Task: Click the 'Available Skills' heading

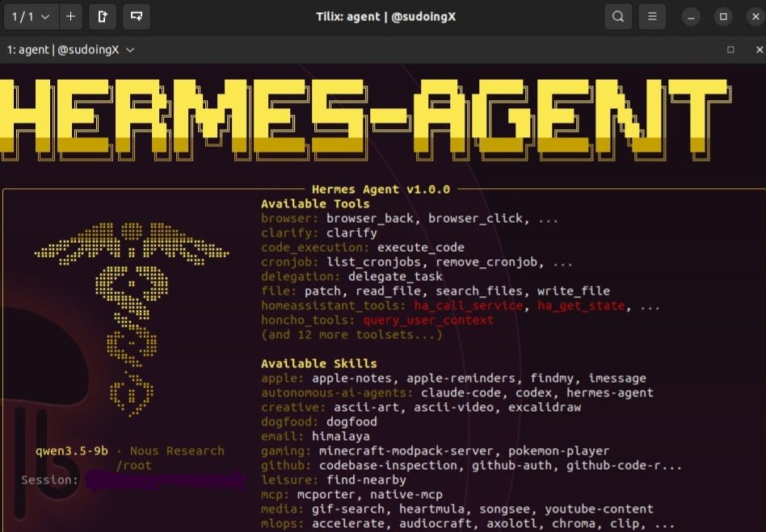Action: pos(319,363)
